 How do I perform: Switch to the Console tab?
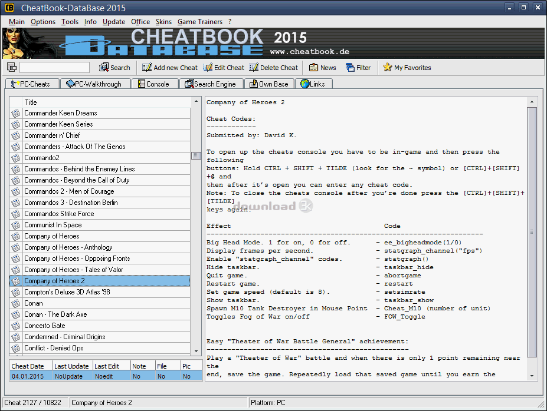(155, 84)
